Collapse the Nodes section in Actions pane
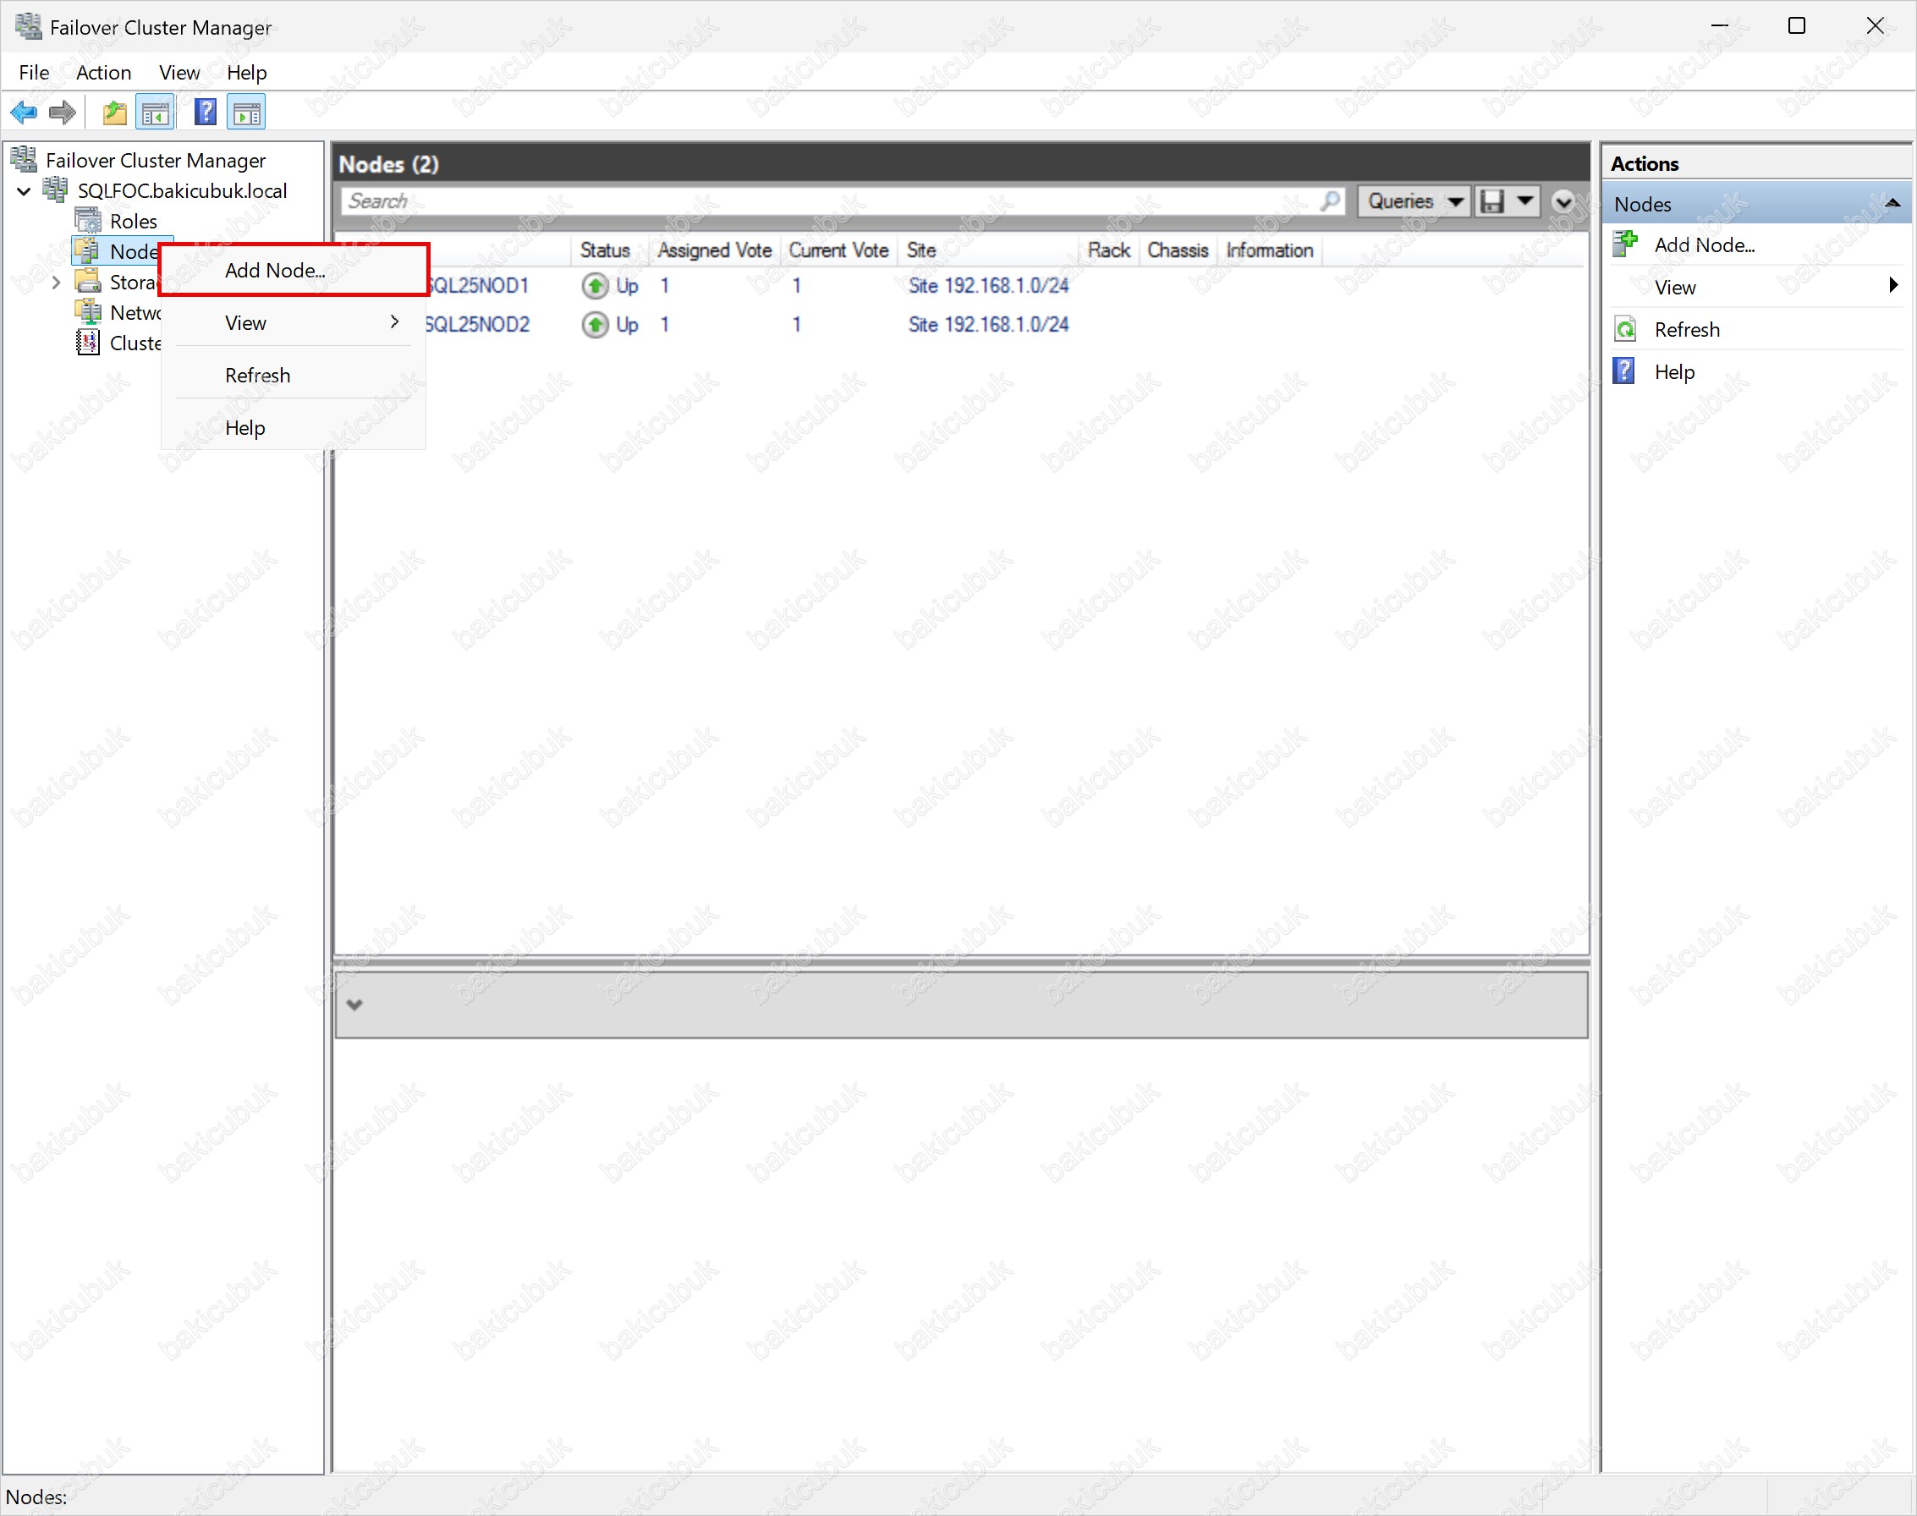This screenshot has width=1917, height=1516. click(x=1892, y=203)
